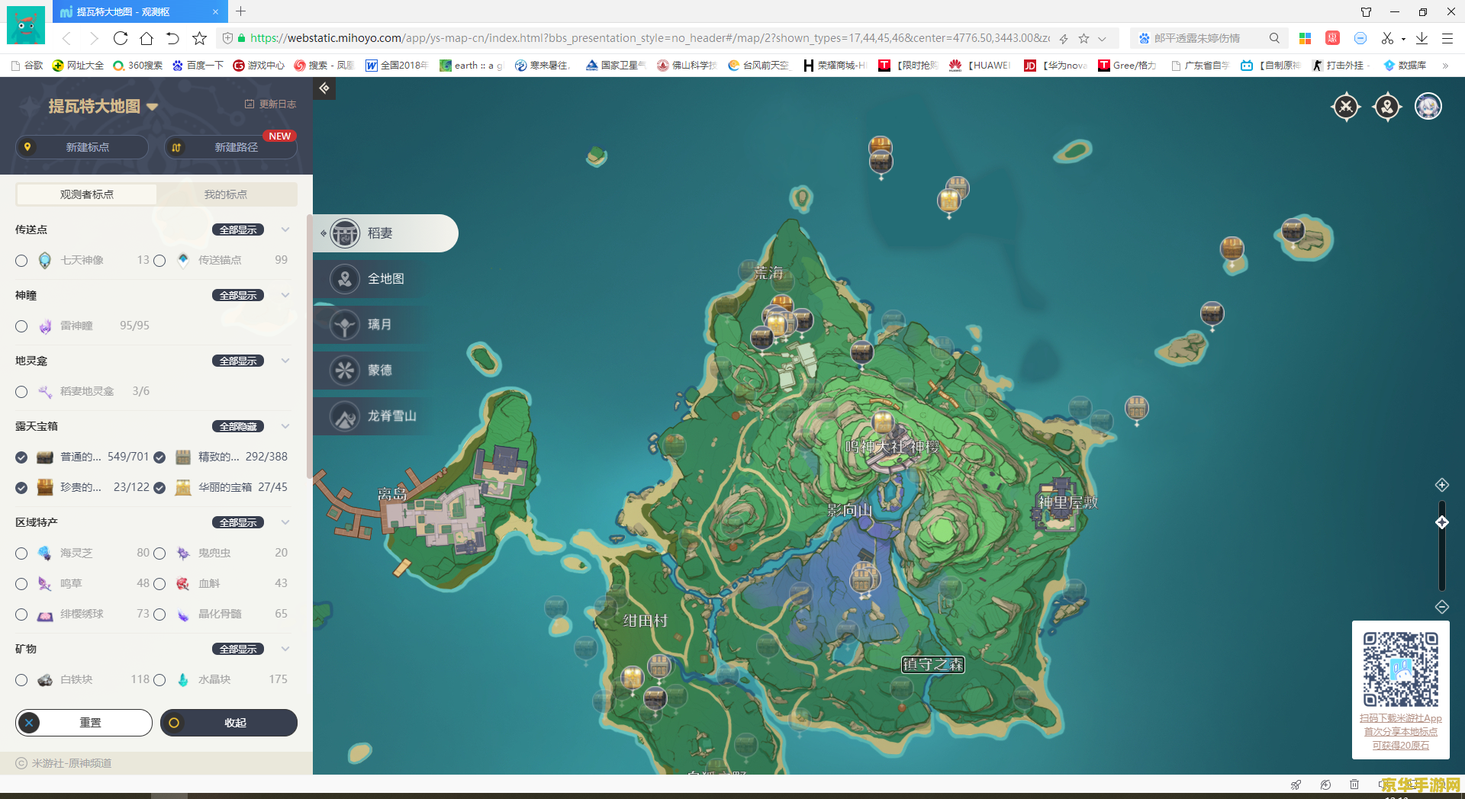Click the chest marker on far east islet
Image resolution: width=1465 pixels, height=799 pixels.
point(1293,230)
